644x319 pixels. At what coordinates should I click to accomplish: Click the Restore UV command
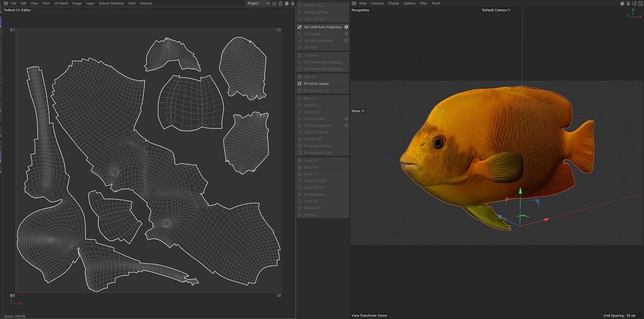(323, 208)
